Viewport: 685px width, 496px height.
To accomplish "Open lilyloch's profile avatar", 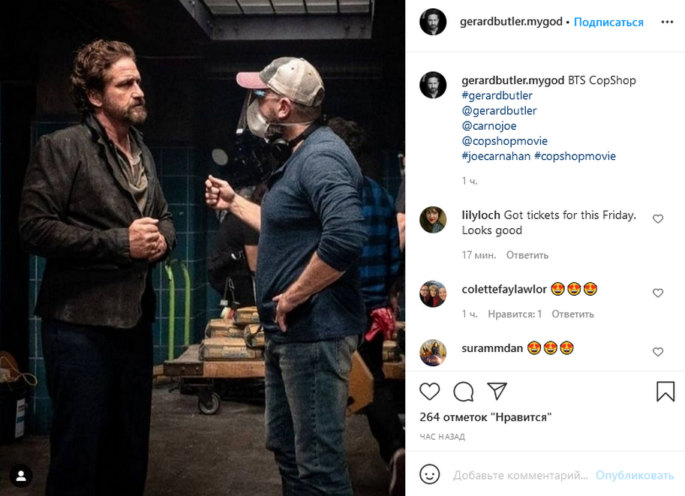I will pos(433,220).
